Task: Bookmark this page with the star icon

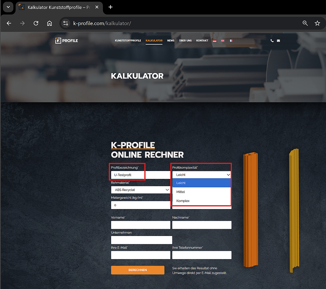Action: 317,23
